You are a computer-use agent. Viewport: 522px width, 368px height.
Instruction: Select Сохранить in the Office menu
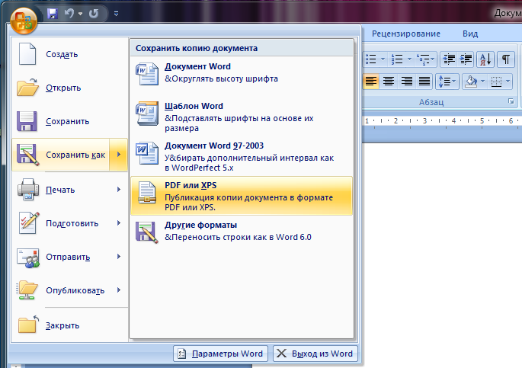click(x=69, y=121)
